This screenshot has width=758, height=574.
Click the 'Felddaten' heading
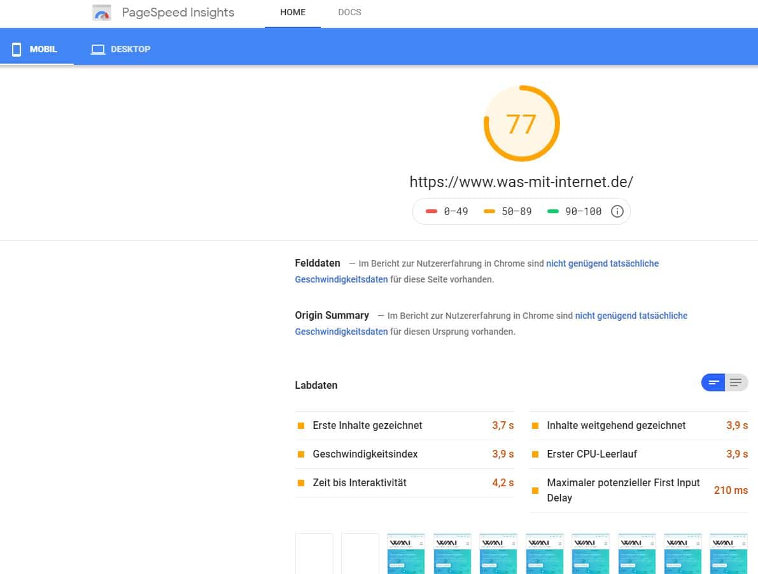[x=318, y=263]
